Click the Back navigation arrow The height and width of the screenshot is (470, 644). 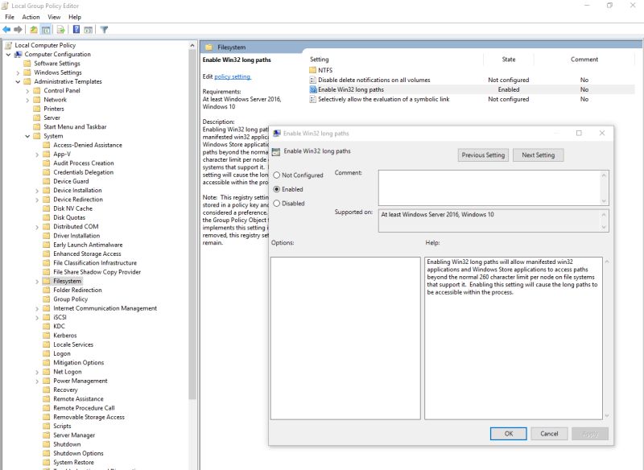click(x=6, y=31)
